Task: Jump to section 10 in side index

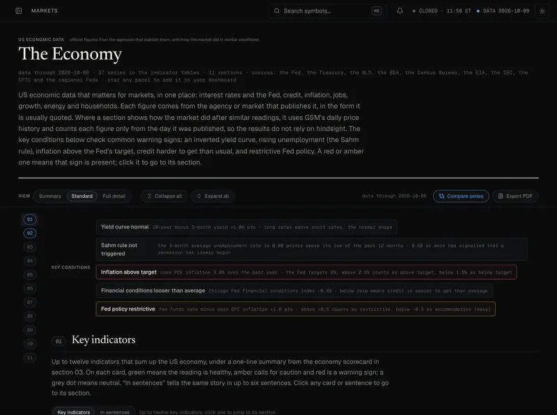Action: (x=30, y=344)
